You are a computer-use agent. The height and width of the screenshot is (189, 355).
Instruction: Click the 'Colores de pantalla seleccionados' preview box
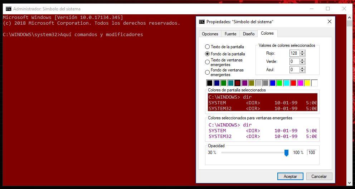click(x=263, y=103)
